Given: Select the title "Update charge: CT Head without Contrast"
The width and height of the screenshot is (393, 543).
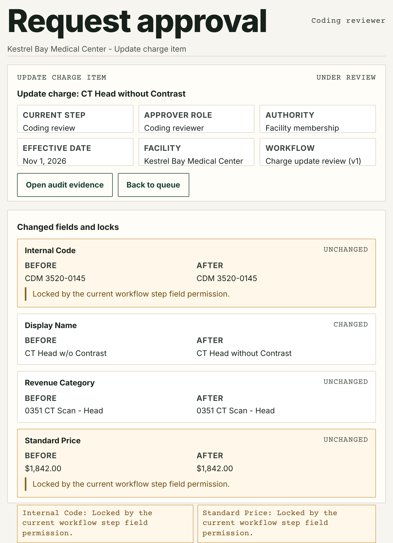Looking at the screenshot, I should [101, 94].
